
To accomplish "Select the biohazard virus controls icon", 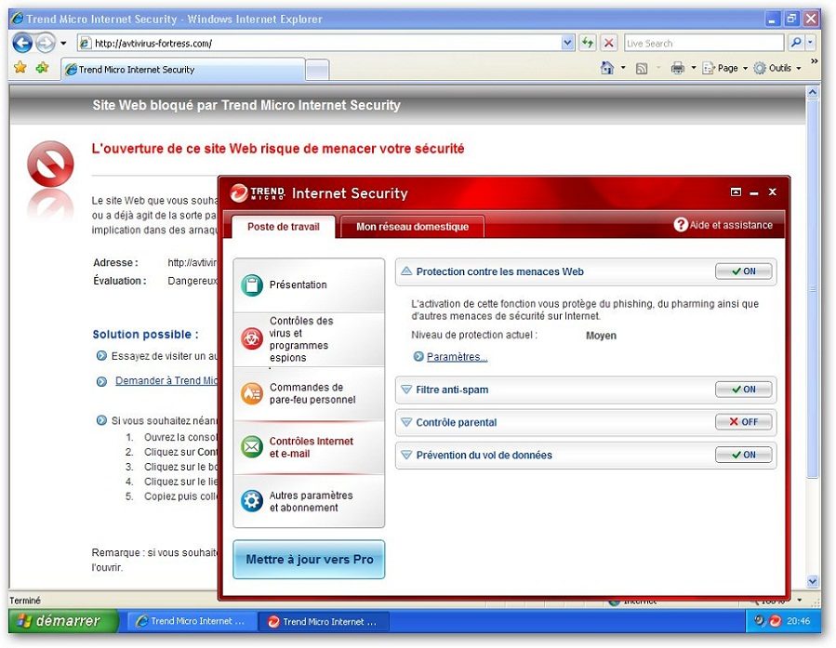I will tap(252, 339).
